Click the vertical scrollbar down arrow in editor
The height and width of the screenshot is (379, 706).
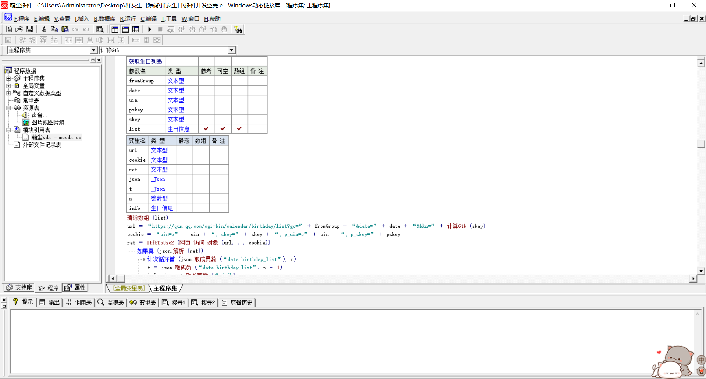[x=701, y=271]
